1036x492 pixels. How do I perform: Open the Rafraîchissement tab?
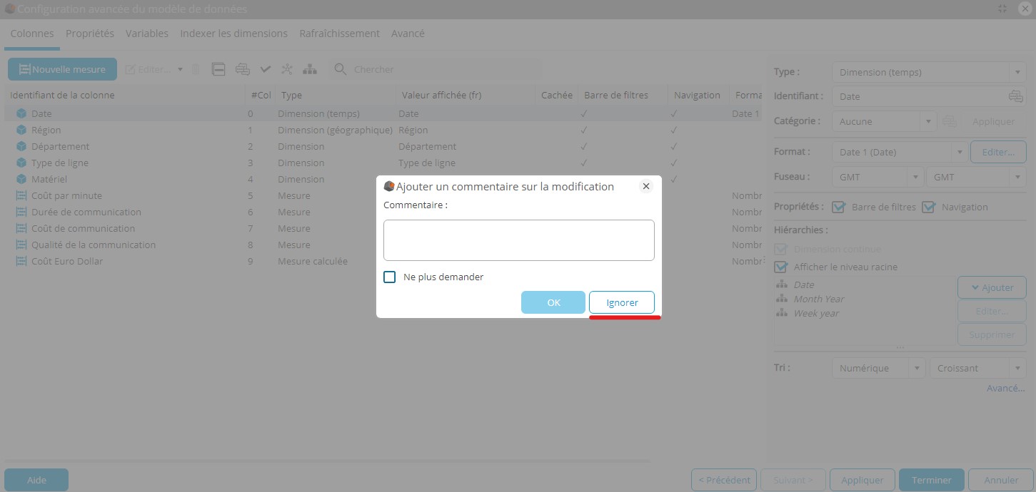[x=339, y=34]
